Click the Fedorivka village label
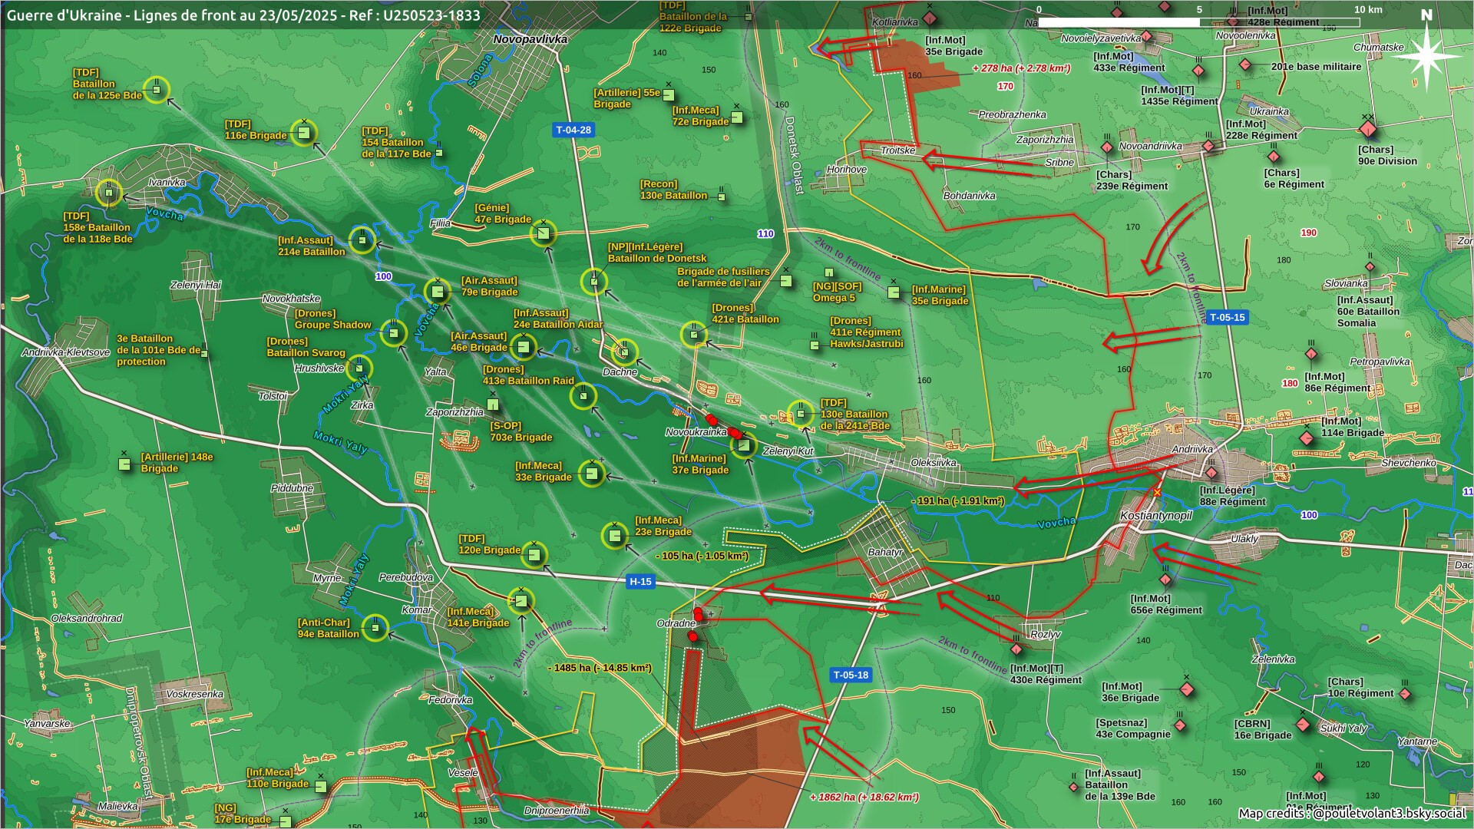 [x=451, y=700]
